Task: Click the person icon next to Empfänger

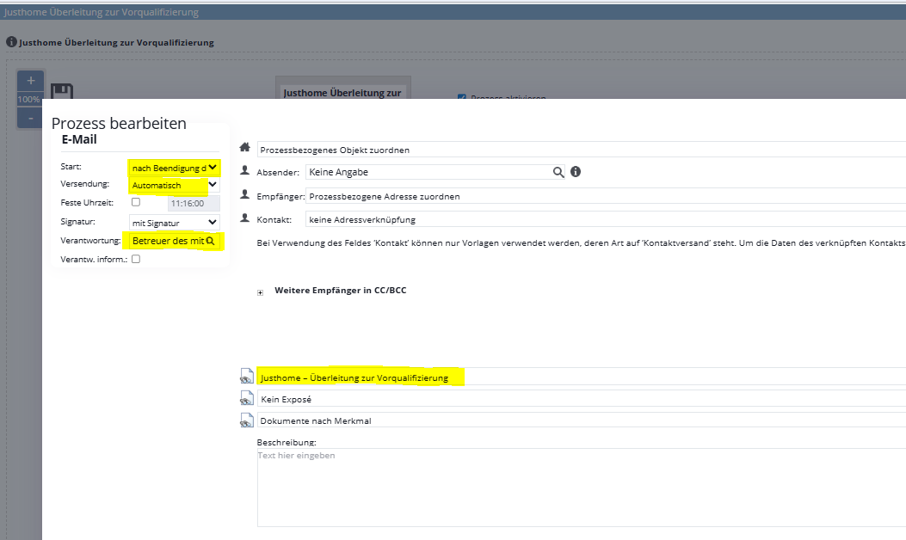Action: tap(245, 195)
